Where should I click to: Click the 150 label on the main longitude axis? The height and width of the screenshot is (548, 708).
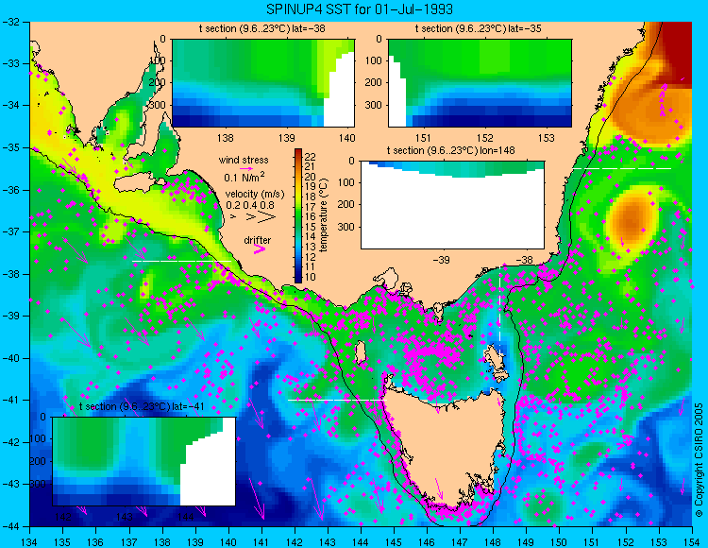[x=560, y=542]
